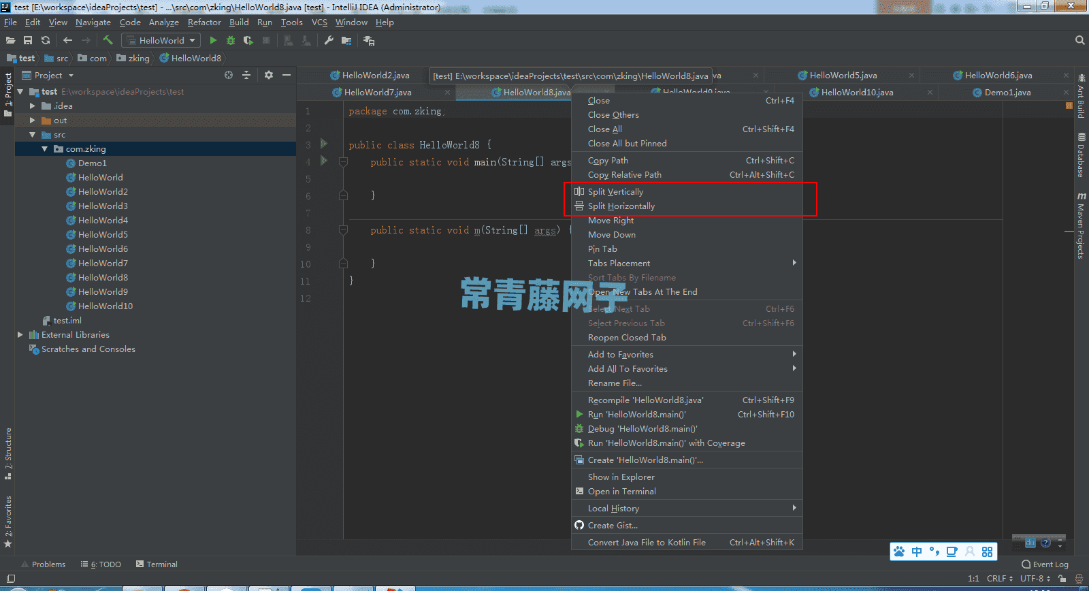
Task: Toggle the 1: Project tool window stripe
Action: [8, 95]
